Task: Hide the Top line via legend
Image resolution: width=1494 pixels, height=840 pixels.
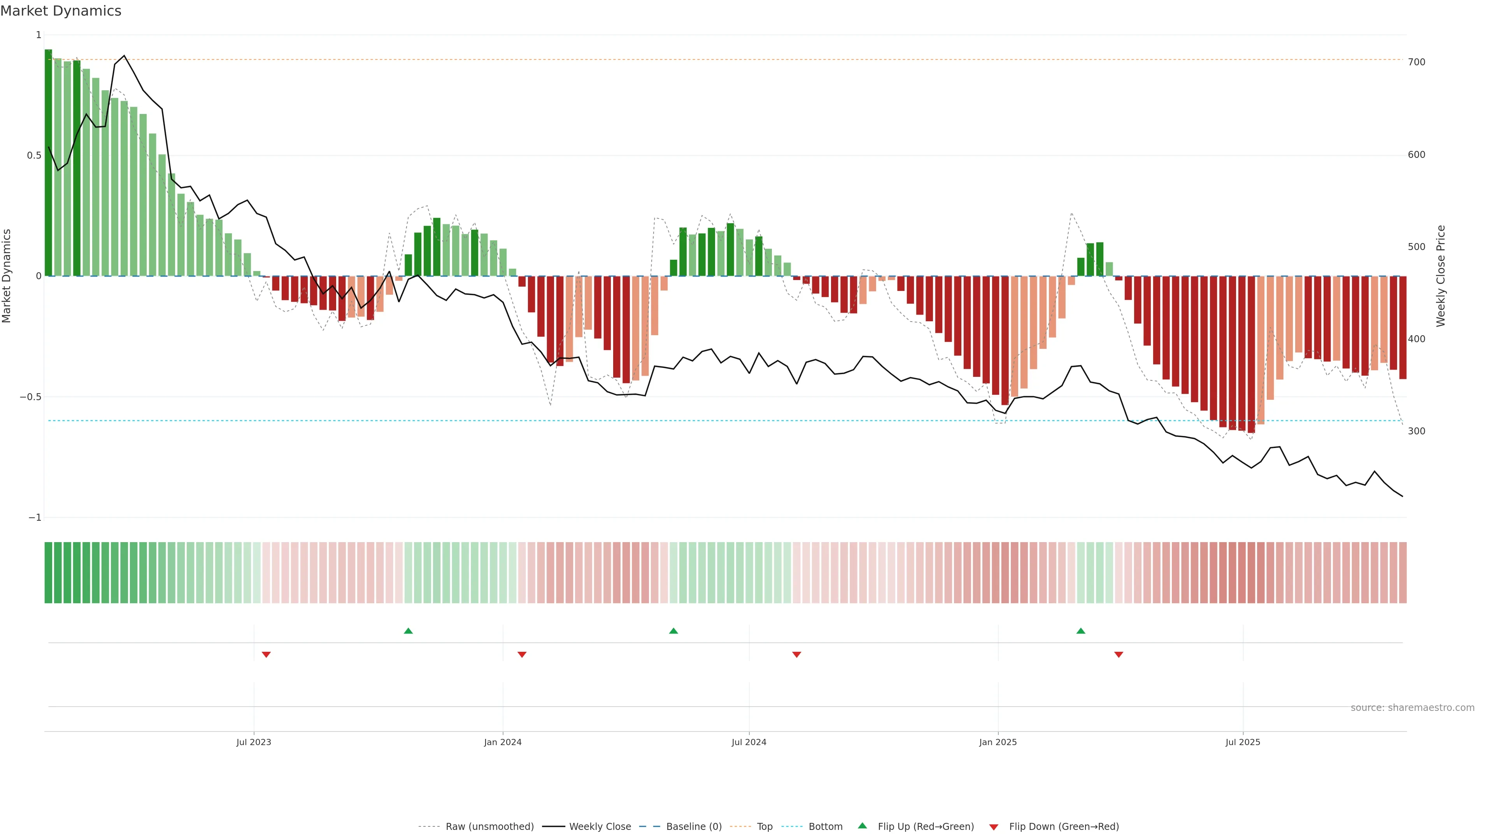Action: (765, 827)
